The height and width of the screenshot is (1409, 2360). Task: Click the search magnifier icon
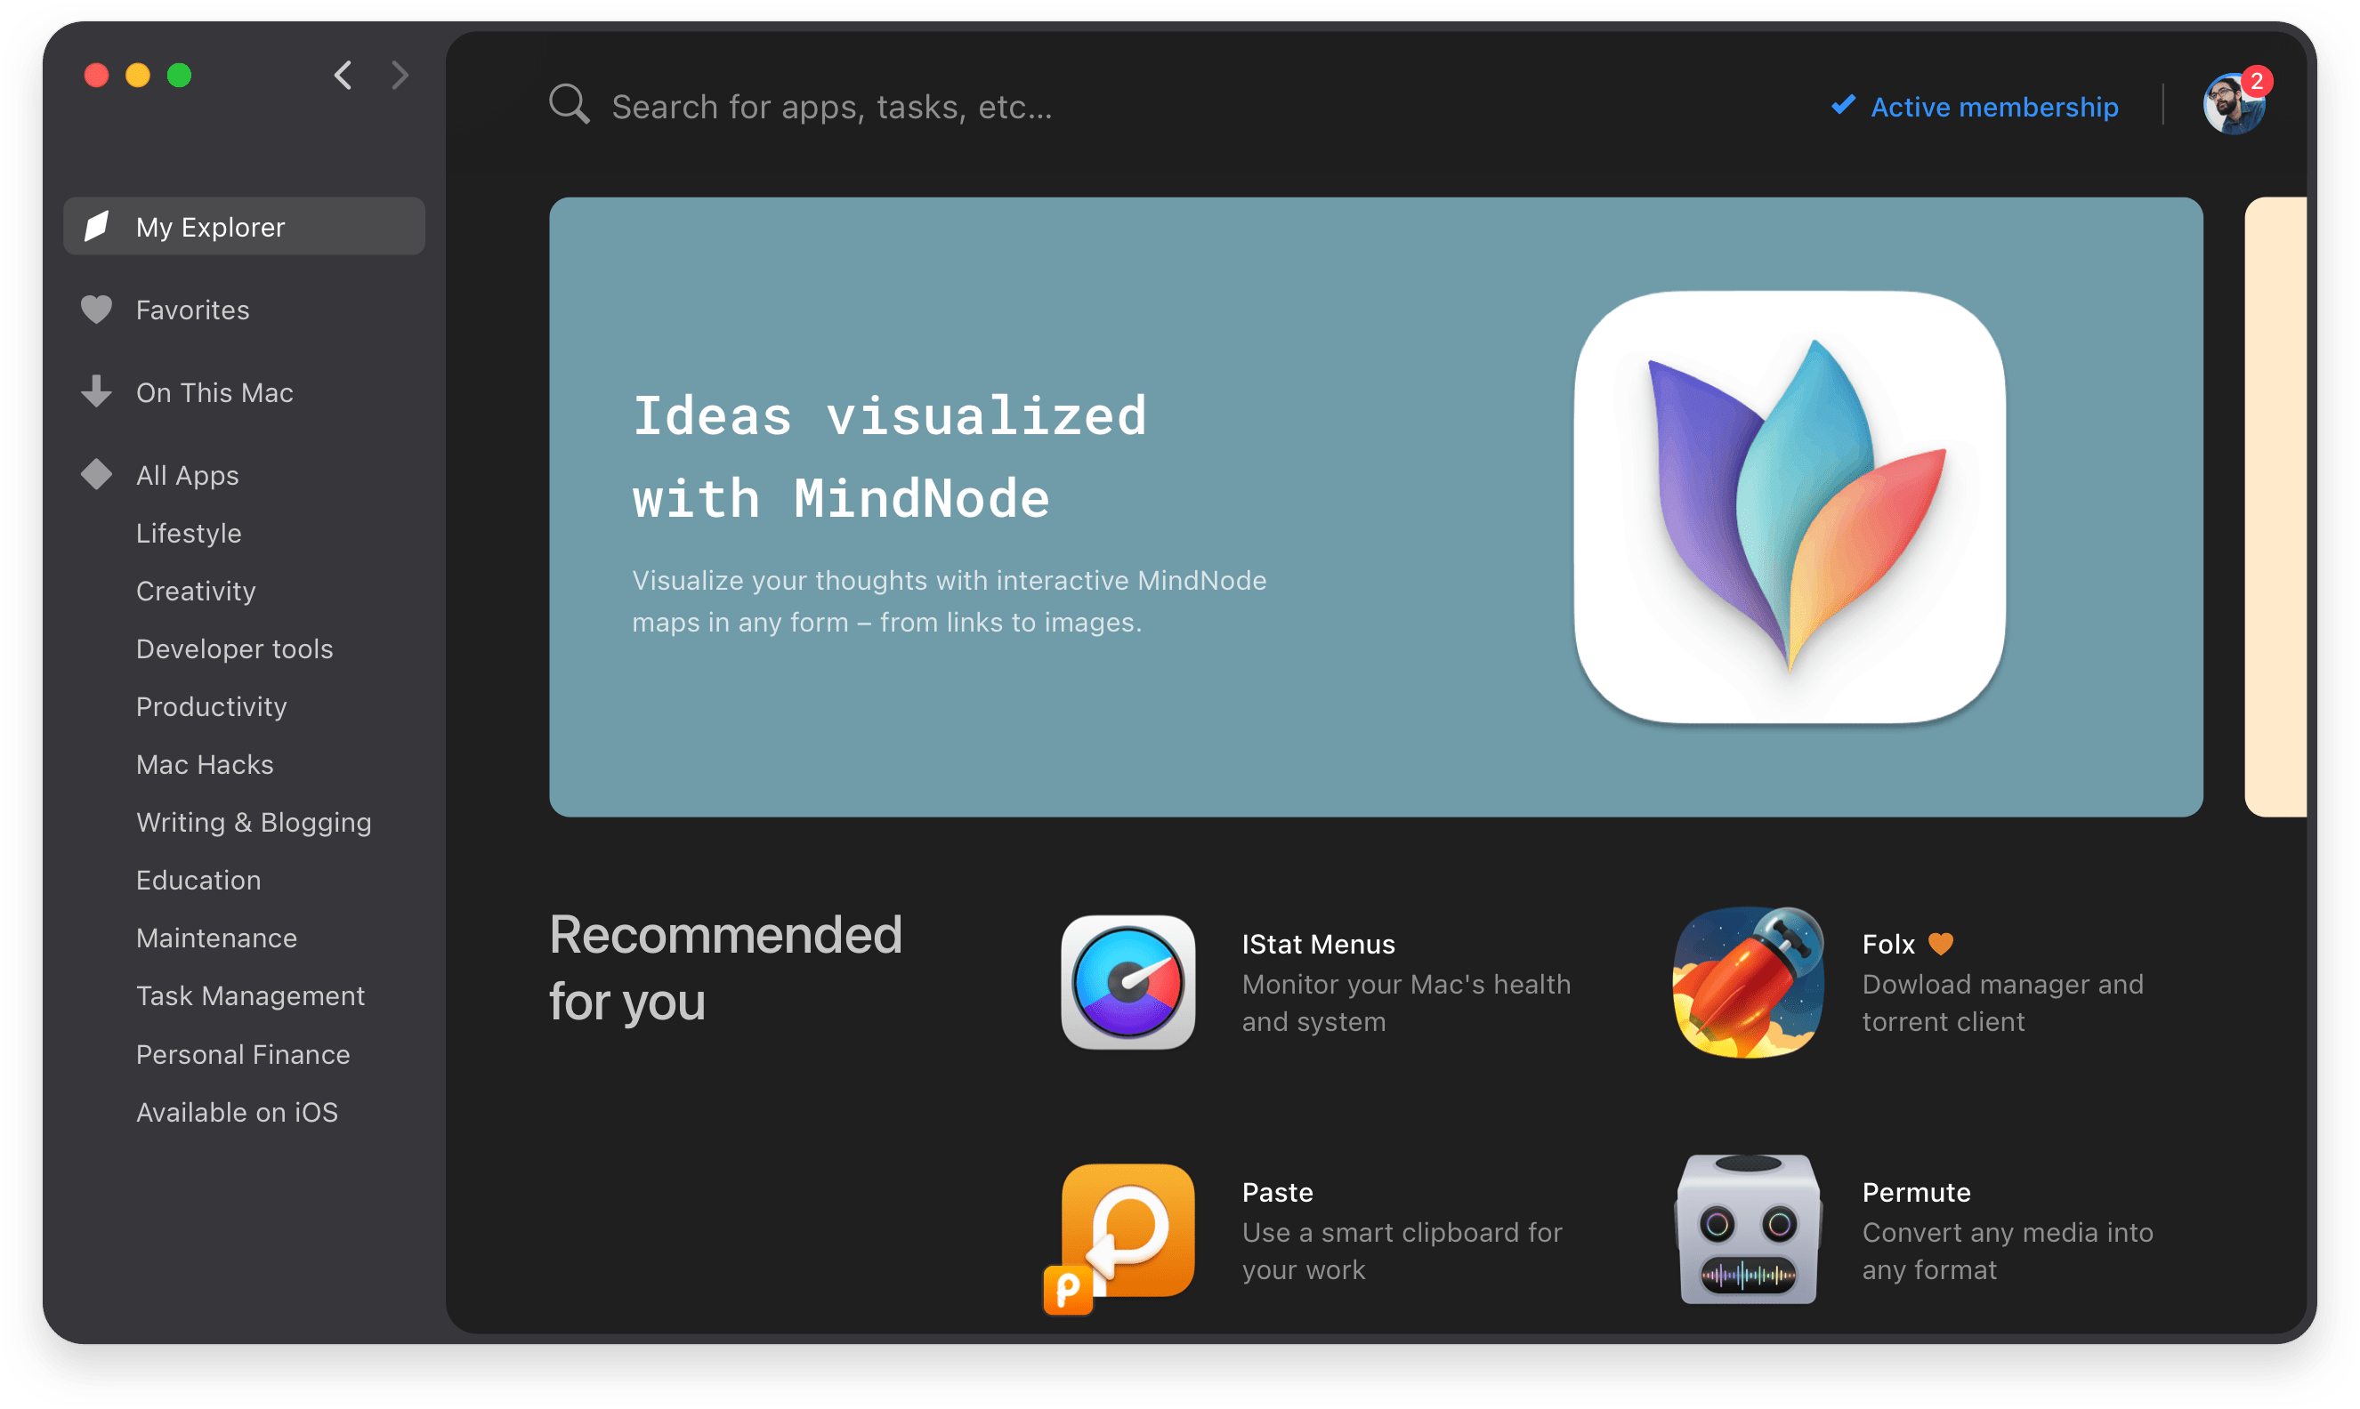[569, 104]
